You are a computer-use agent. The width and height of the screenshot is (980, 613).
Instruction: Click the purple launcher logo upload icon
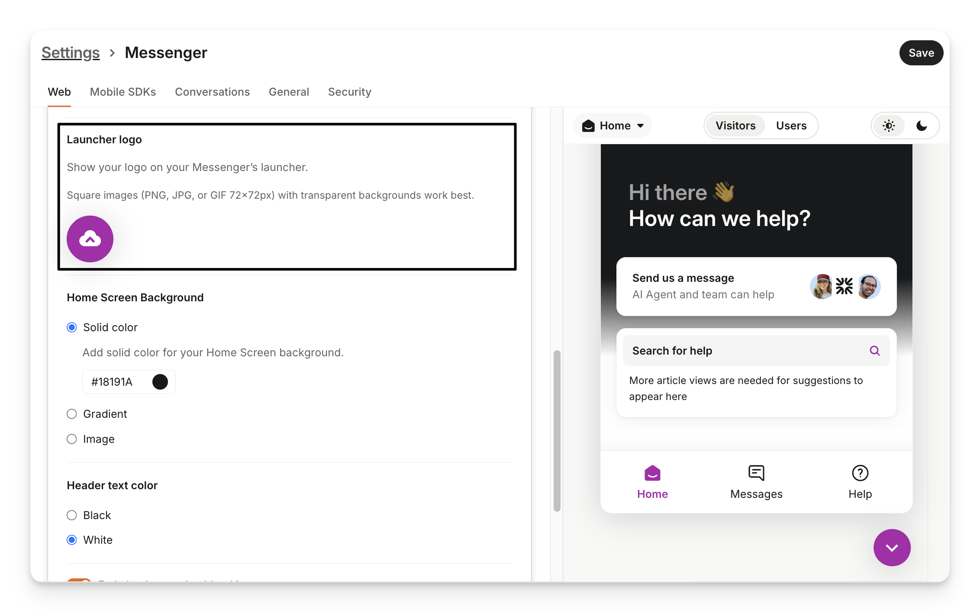(x=90, y=239)
